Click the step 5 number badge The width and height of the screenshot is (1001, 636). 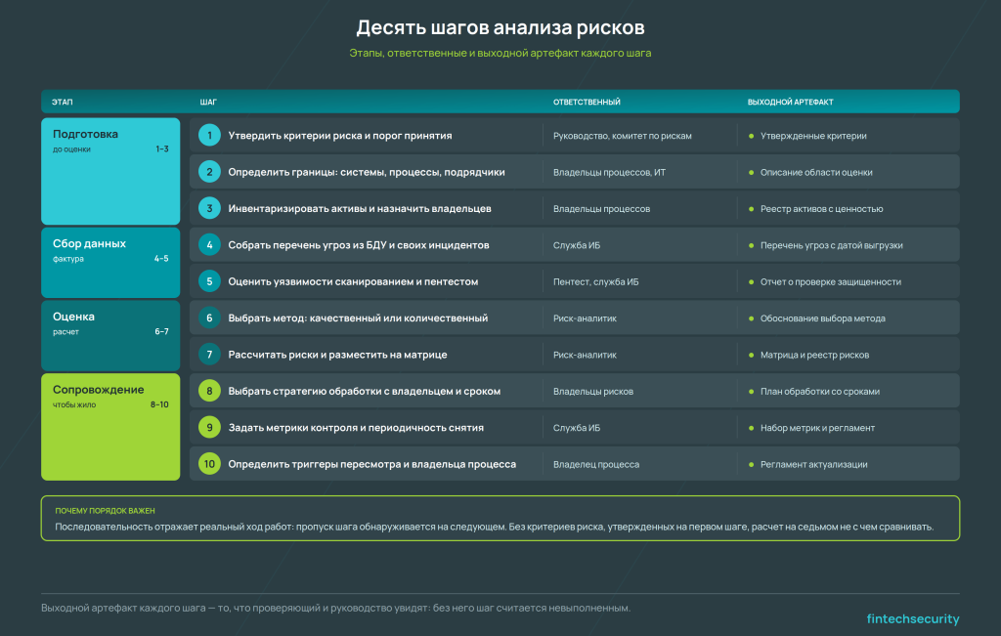coord(209,281)
